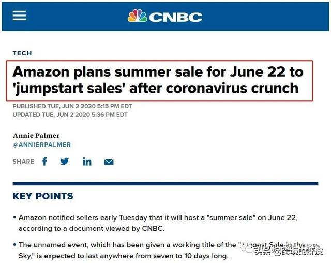Click the Chinese watermark text at bottom right

[289, 251]
